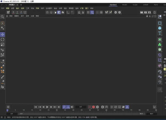Toggle the Z axis lock
This screenshot has width=166, height=120.
tap(21, 12)
